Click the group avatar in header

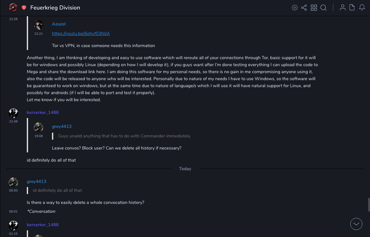[13, 7]
